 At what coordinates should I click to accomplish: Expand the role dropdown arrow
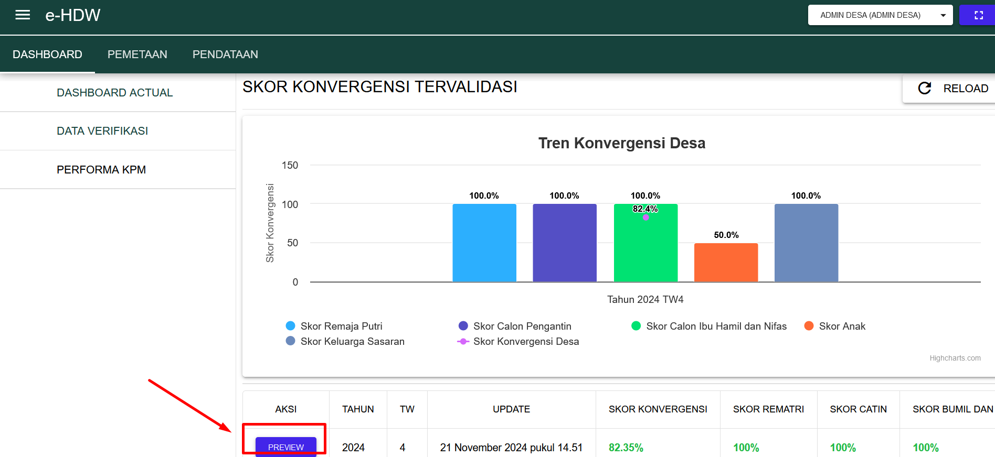pyautogui.click(x=943, y=15)
